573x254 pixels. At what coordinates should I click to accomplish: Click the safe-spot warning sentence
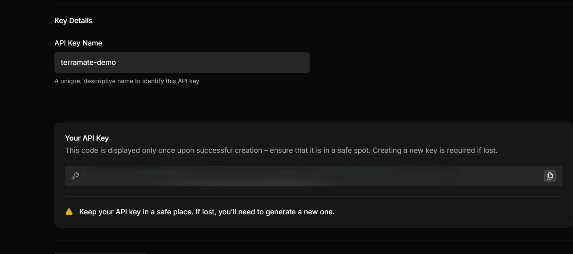pos(281,150)
